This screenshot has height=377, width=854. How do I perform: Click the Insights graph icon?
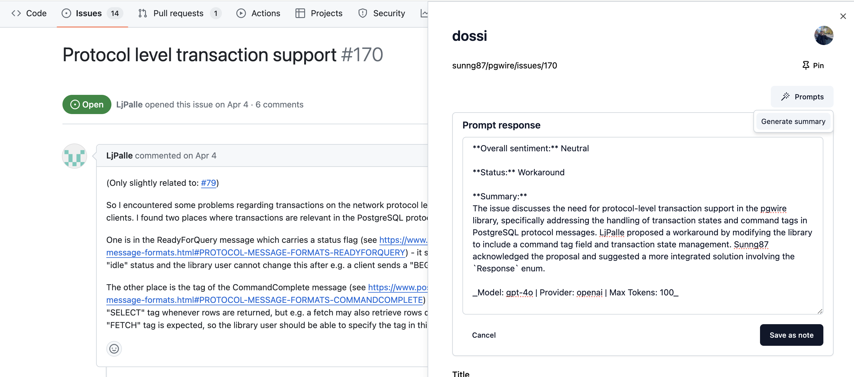424,13
